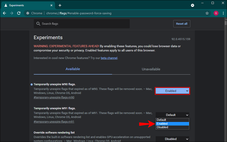Click the tab search dropdown circle icon

pyautogui.click(x=192, y=5)
